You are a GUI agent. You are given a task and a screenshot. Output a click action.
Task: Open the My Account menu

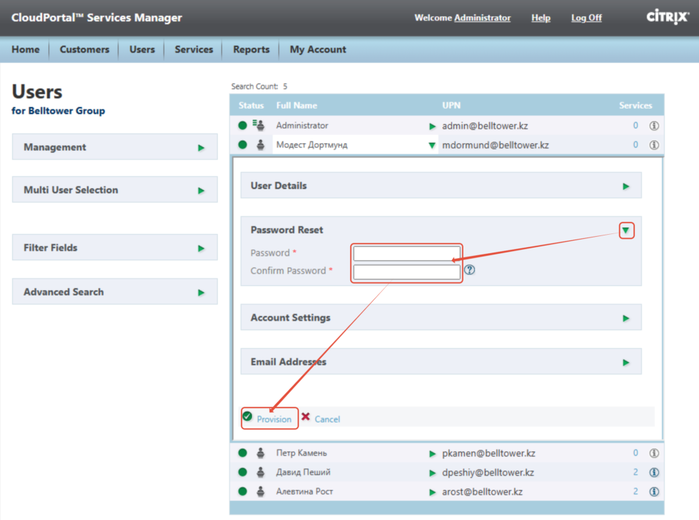(318, 49)
